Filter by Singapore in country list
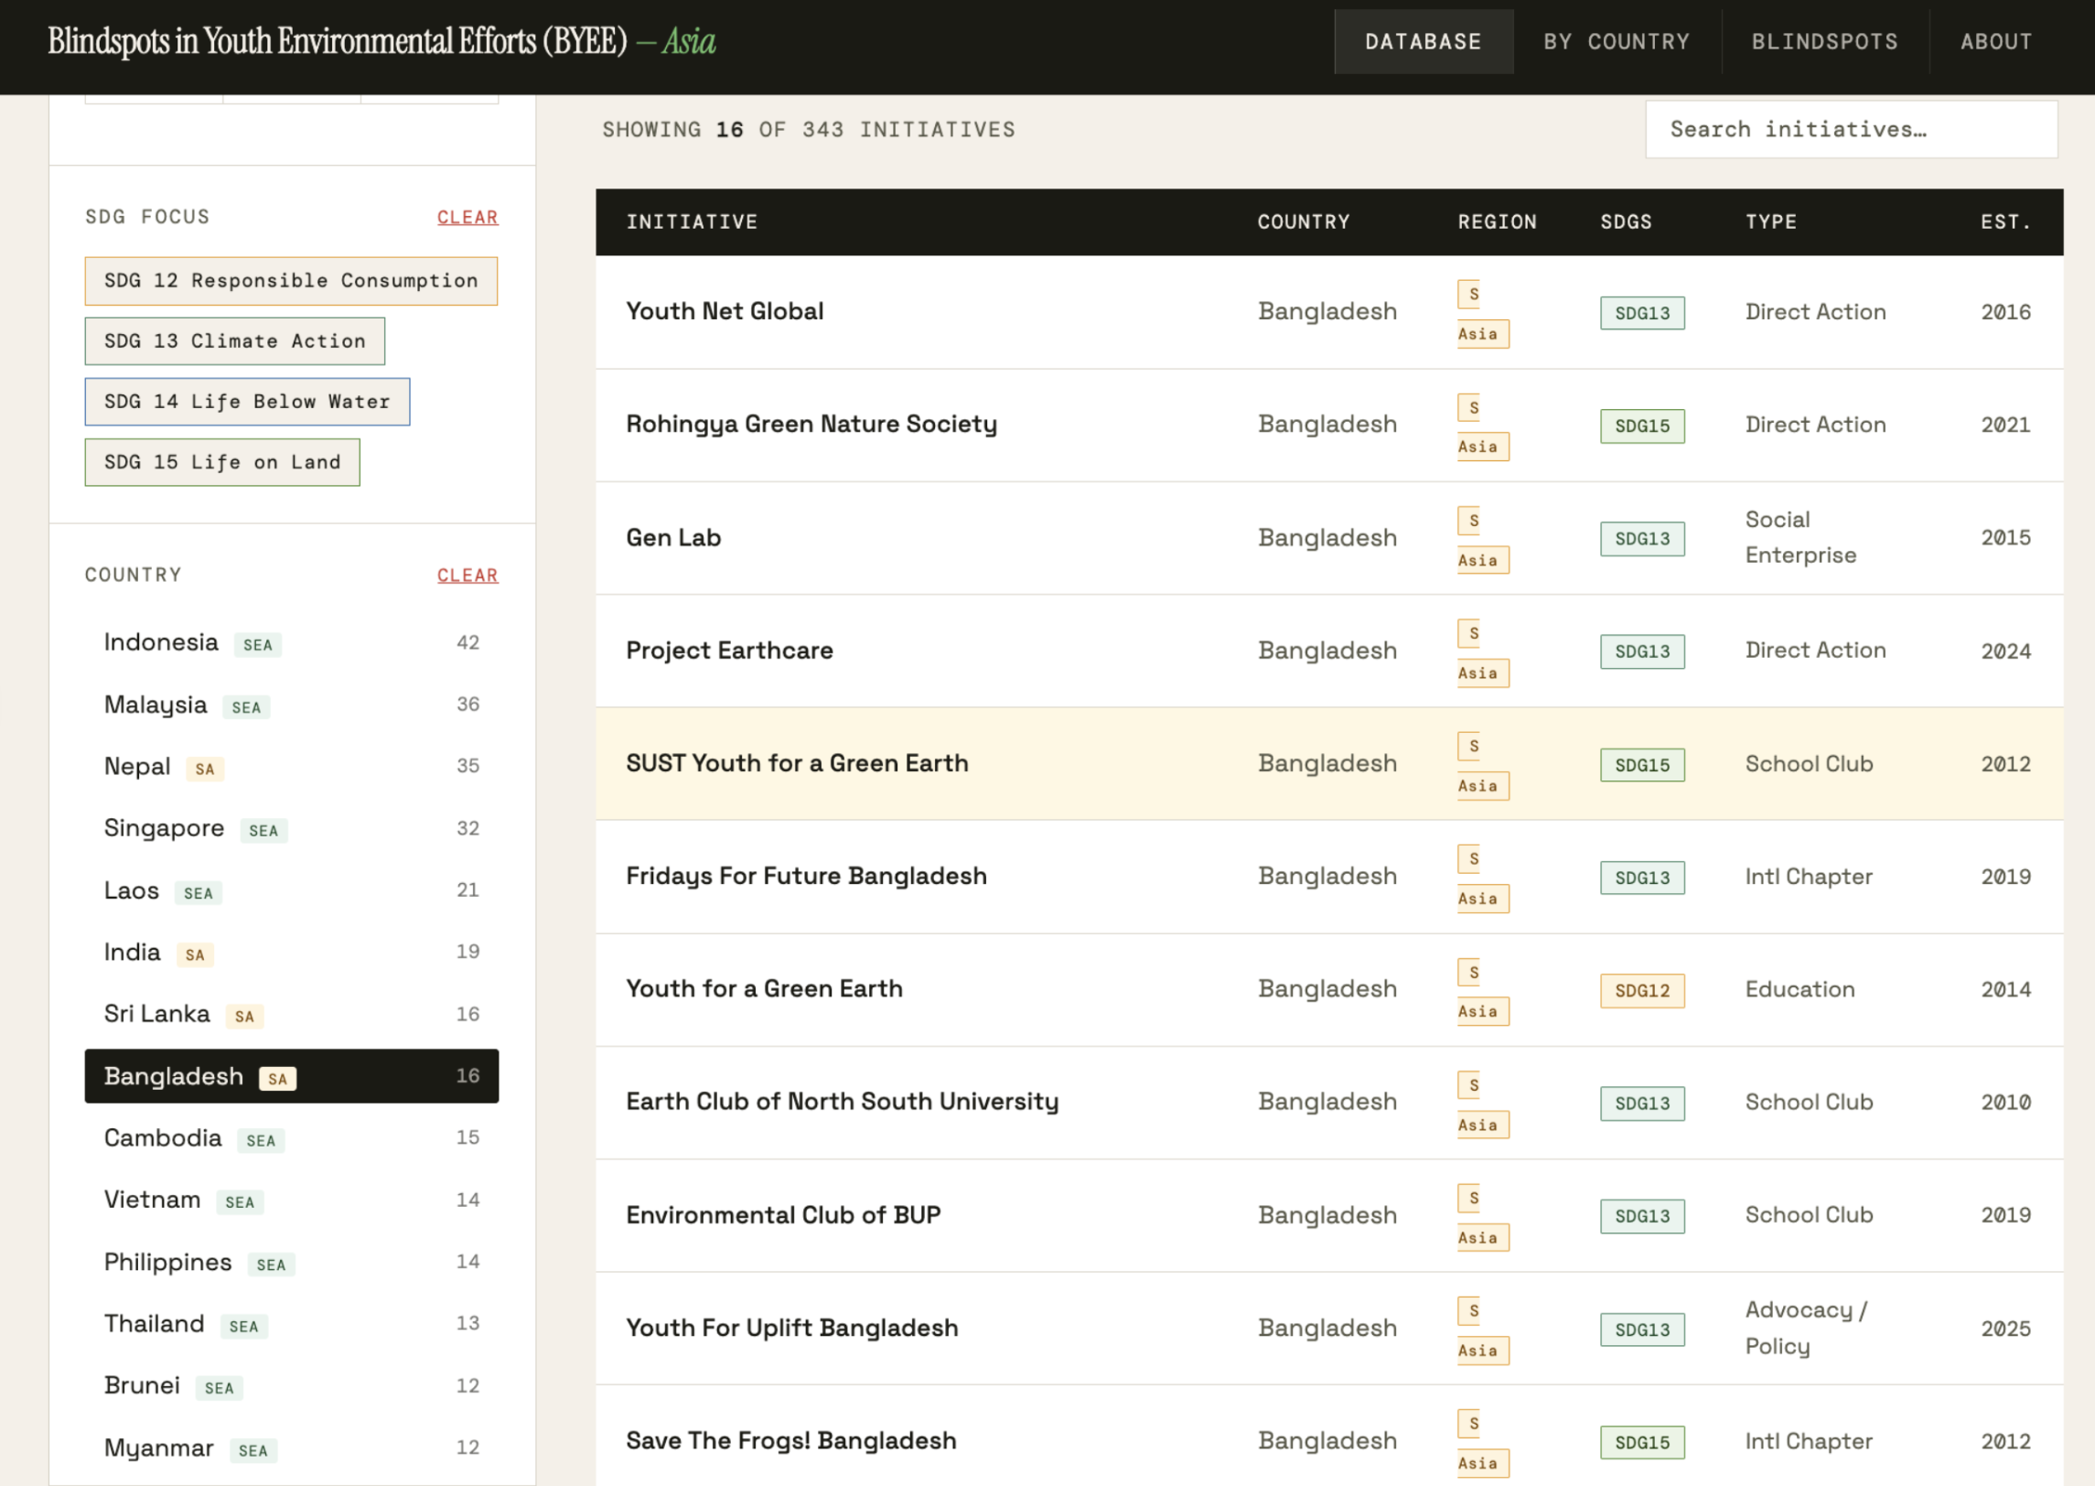 [x=292, y=829]
